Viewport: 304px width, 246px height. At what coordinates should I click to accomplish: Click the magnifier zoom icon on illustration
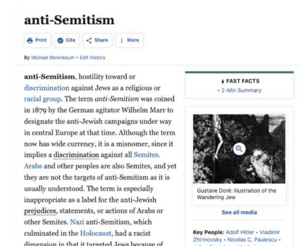(239, 149)
